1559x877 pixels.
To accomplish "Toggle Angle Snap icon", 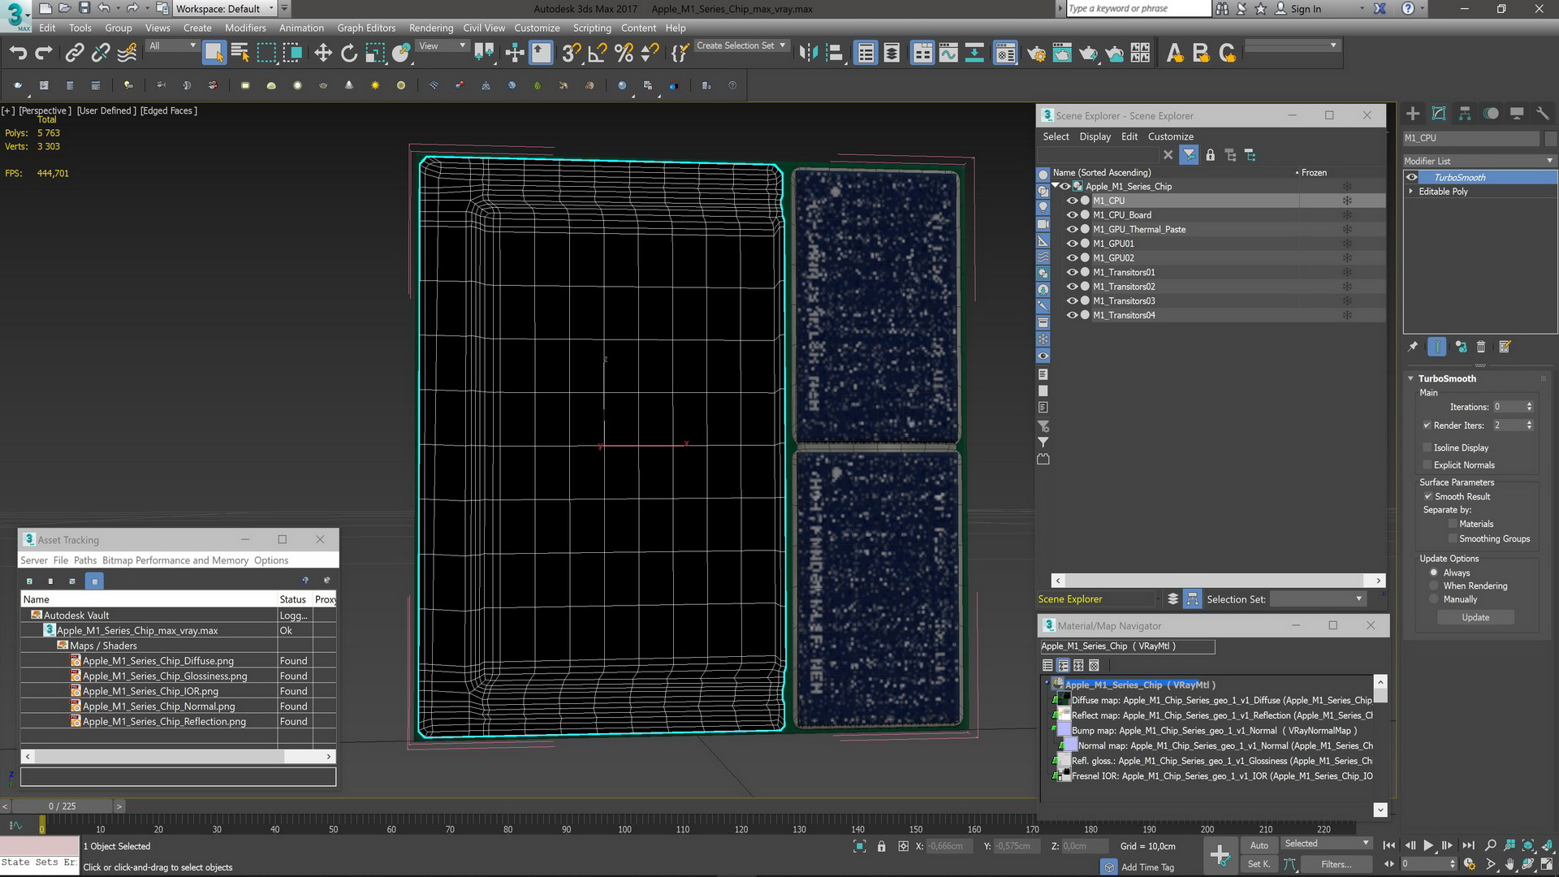I will click(x=598, y=54).
